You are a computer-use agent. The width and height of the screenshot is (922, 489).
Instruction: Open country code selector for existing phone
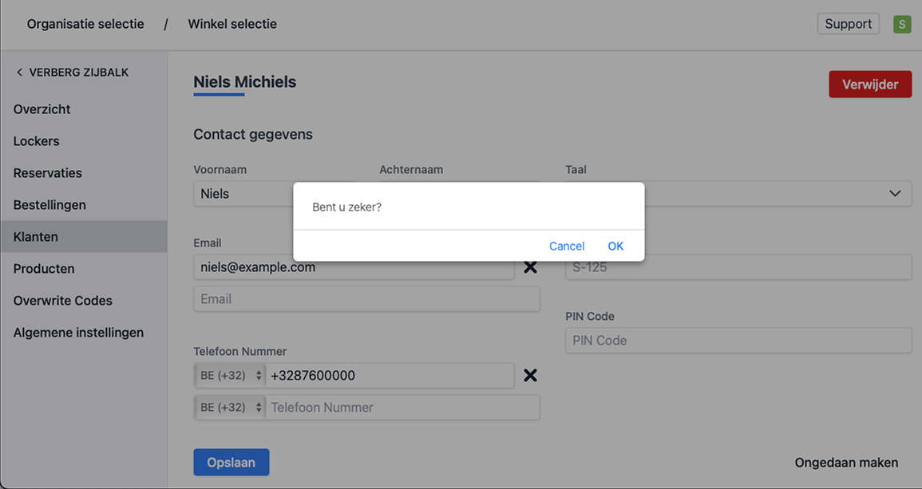tap(230, 376)
